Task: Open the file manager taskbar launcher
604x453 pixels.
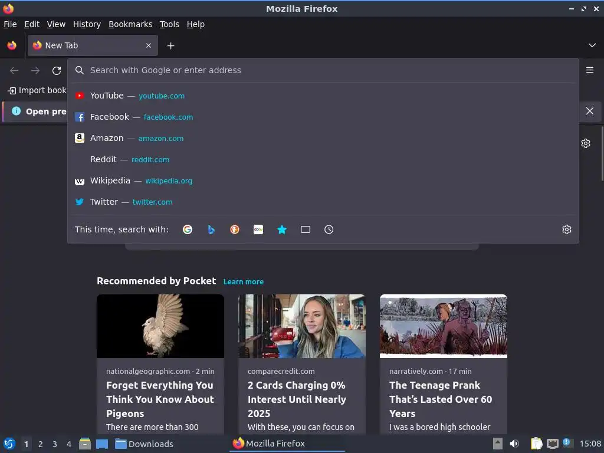Action: (85, 444)
